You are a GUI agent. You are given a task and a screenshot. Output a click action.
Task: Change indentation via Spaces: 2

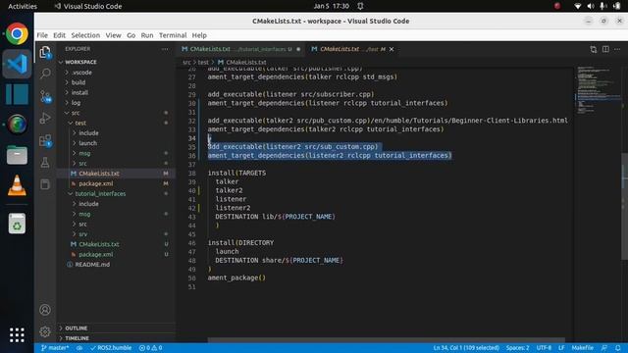tap(517, 348)
